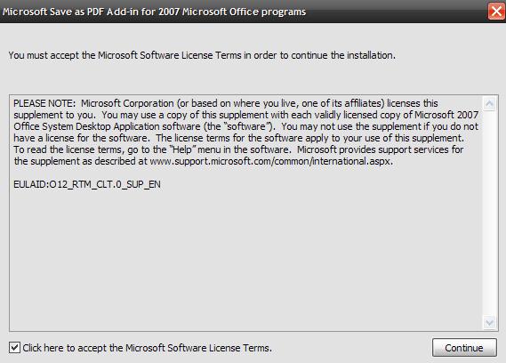Click 'Microsoft Corporation' in the license text
This screenshot has width=506, height=363.
[127, 103]
